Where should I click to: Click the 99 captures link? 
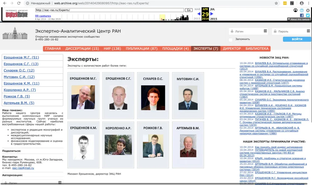tap(43, 16)
